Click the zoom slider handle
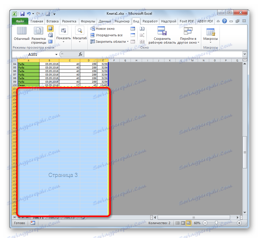 pos(216,223)
